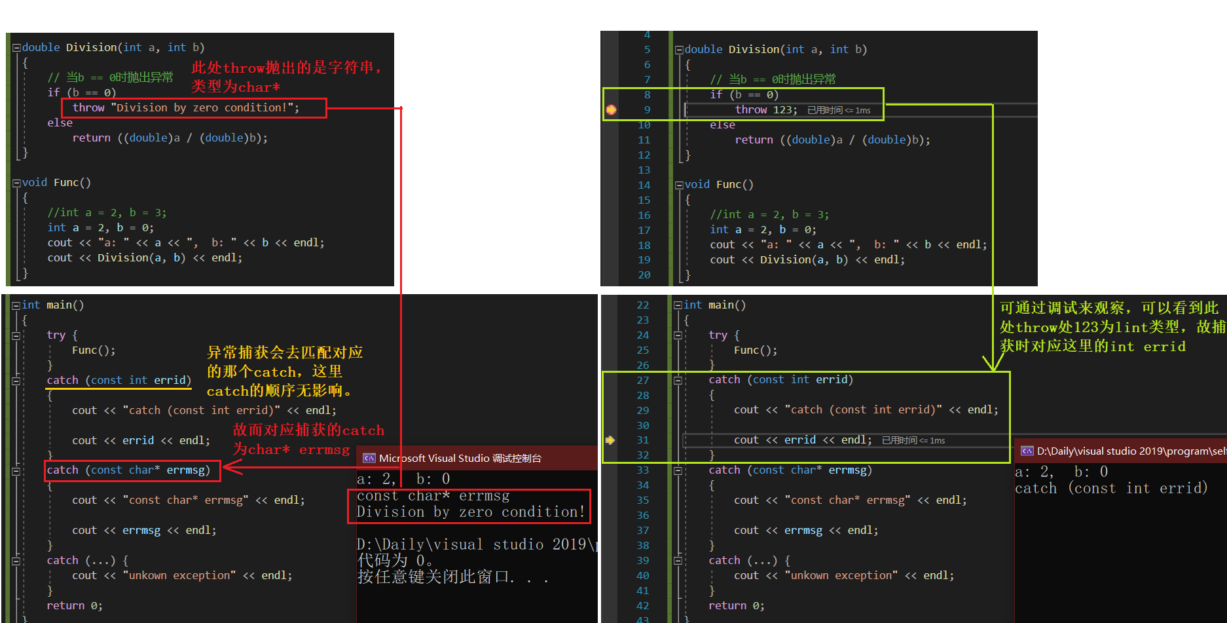
Task: Click the Microsoft Visual Studio 调试控制台 title bar
Action: pos(477,458)
